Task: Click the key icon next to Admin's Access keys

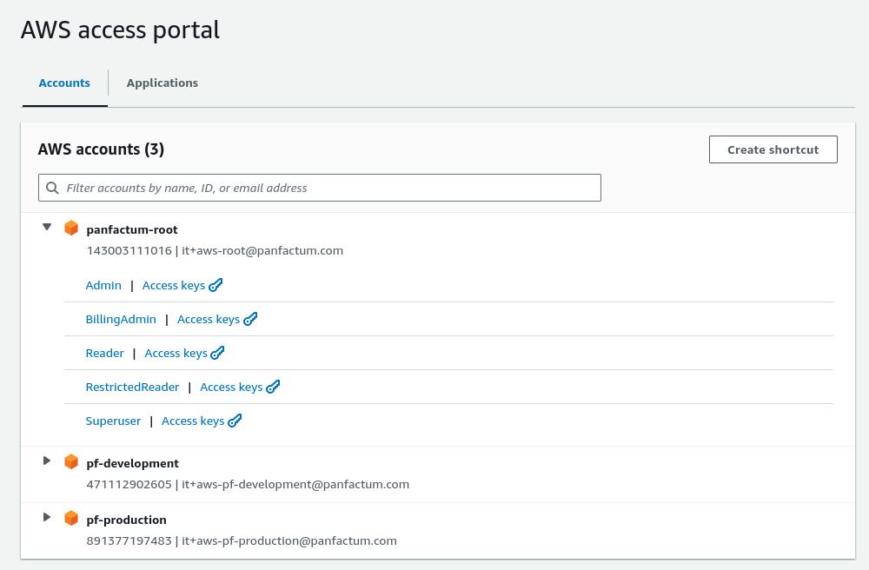Action: click(216, 284)
